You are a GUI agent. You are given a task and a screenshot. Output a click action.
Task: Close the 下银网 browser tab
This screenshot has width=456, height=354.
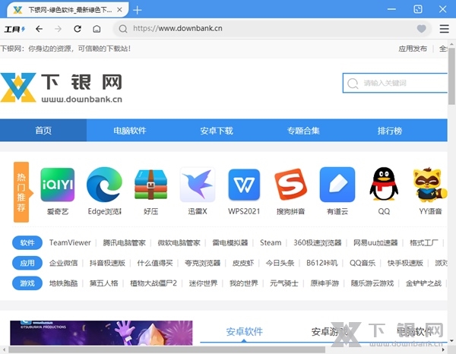click(119, 10)
